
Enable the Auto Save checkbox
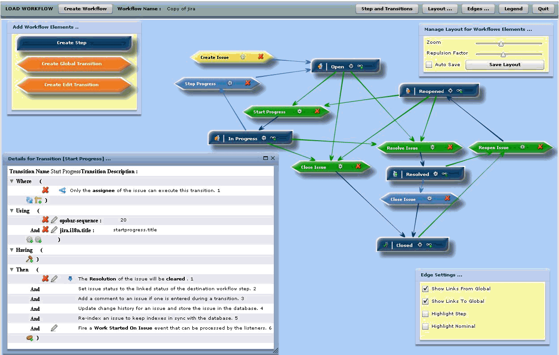[x=429, y=64]
